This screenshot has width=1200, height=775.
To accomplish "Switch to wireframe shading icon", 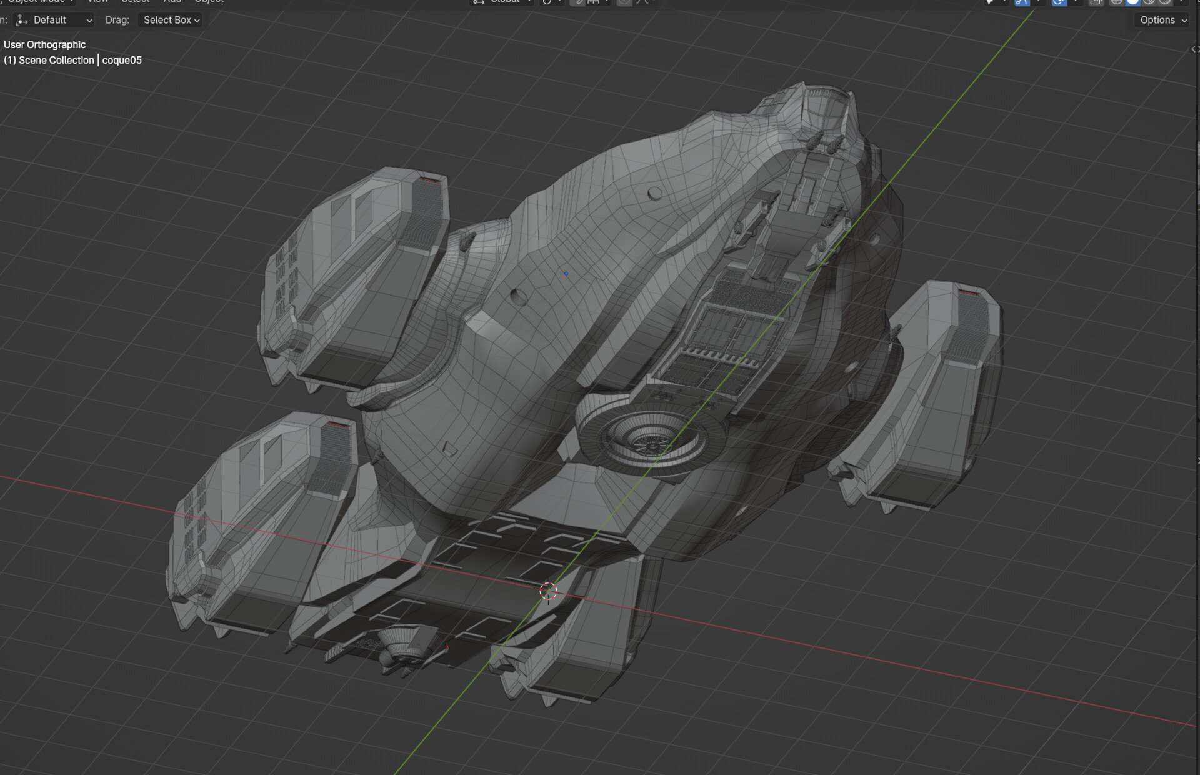I will click(x=1116, y=2).
